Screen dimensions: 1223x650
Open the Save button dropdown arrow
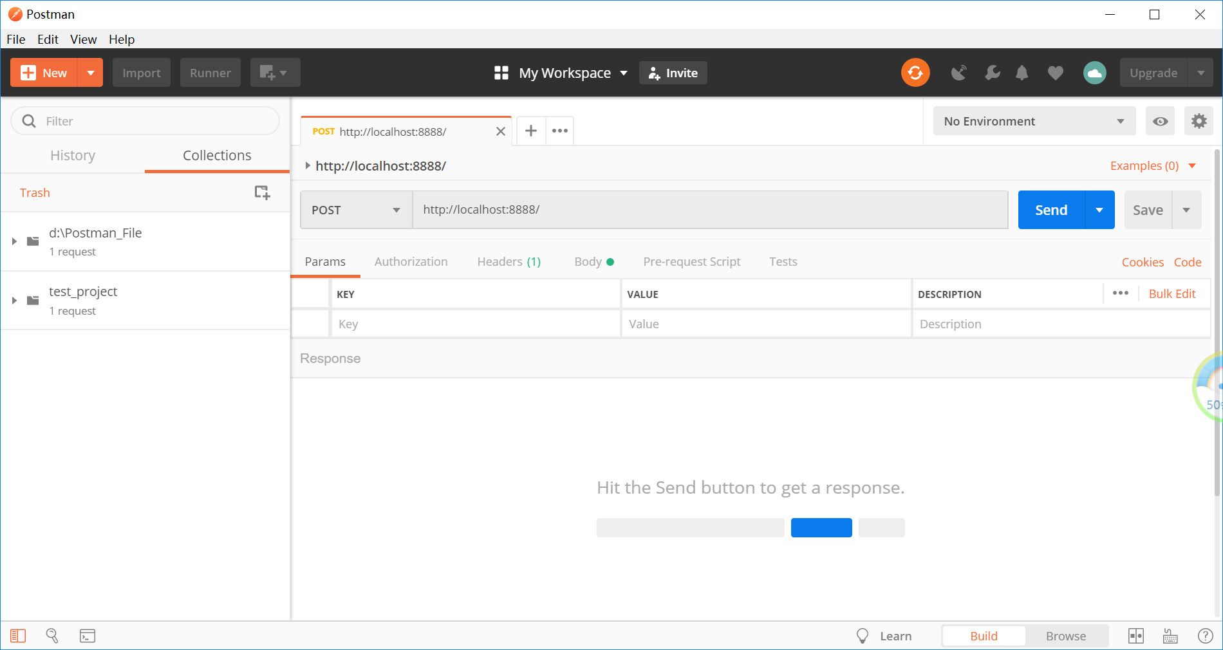click(x=1186, y=210)
